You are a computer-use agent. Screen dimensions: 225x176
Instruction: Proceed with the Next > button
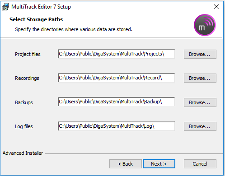(159, 164)
